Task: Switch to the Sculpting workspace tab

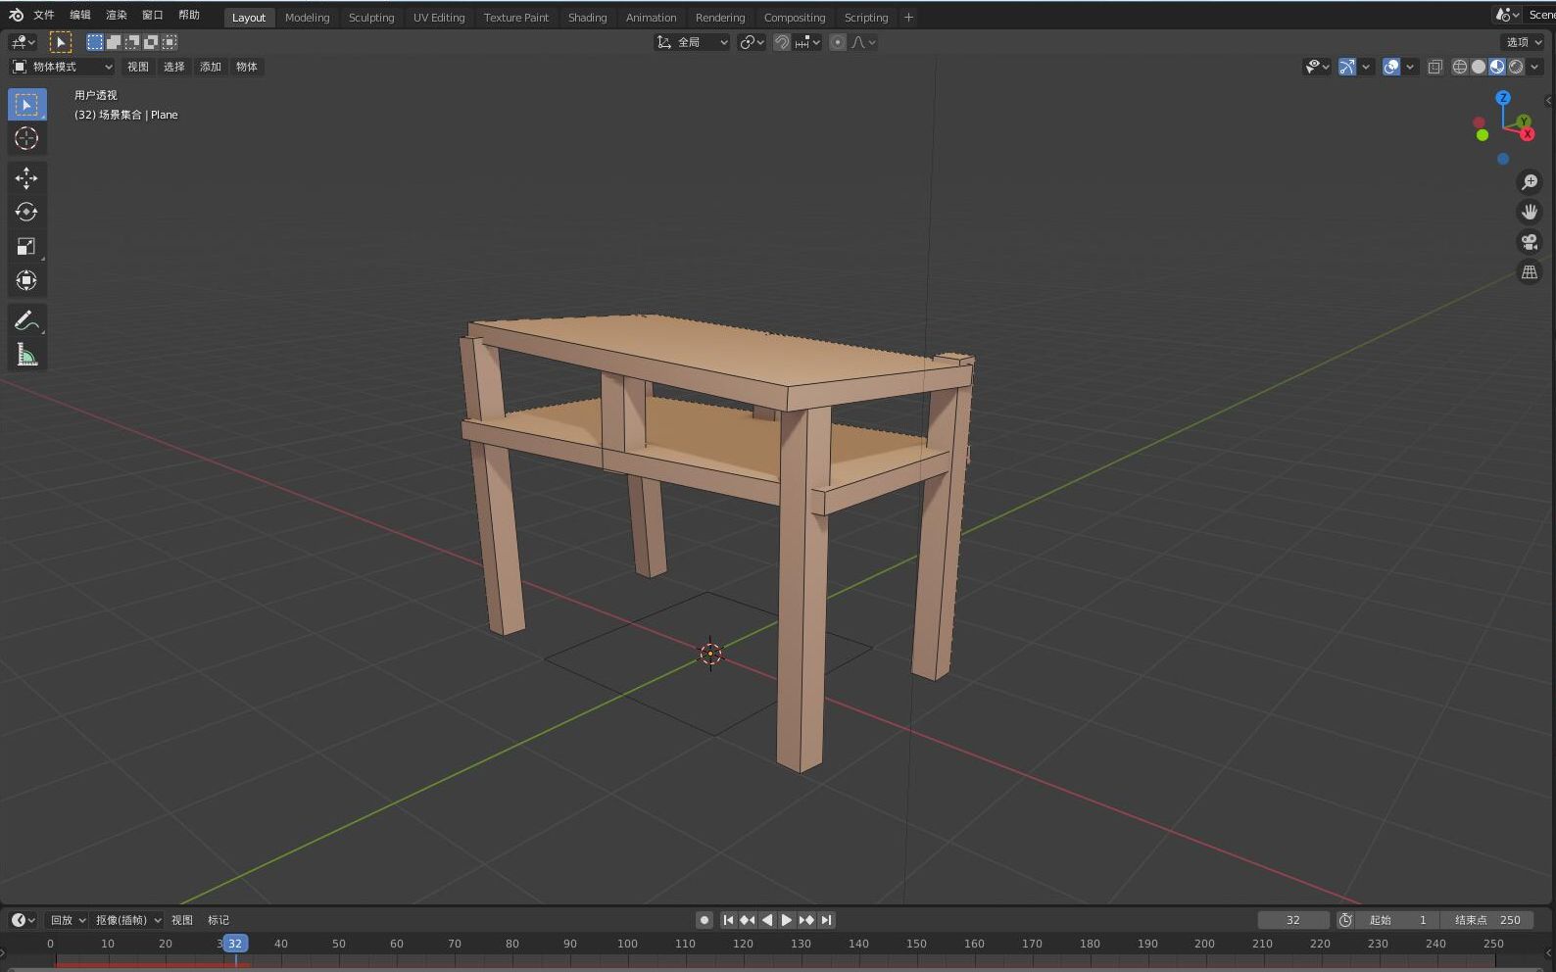Action: (371, 18)
